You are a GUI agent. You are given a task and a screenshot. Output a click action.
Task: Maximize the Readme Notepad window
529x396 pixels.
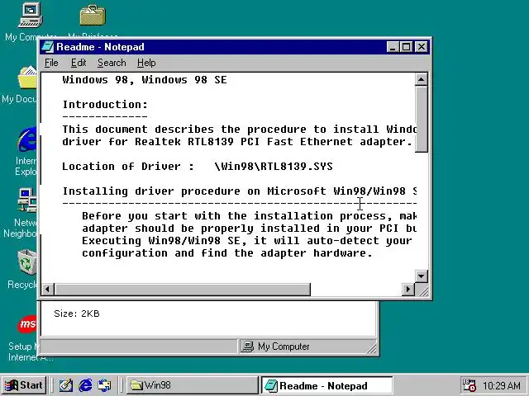(x=406, y=47)
